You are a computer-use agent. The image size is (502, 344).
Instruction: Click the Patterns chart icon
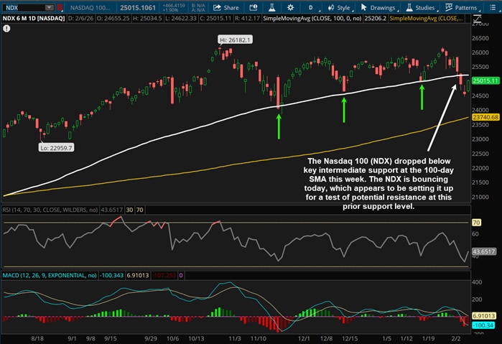point(449,7)
